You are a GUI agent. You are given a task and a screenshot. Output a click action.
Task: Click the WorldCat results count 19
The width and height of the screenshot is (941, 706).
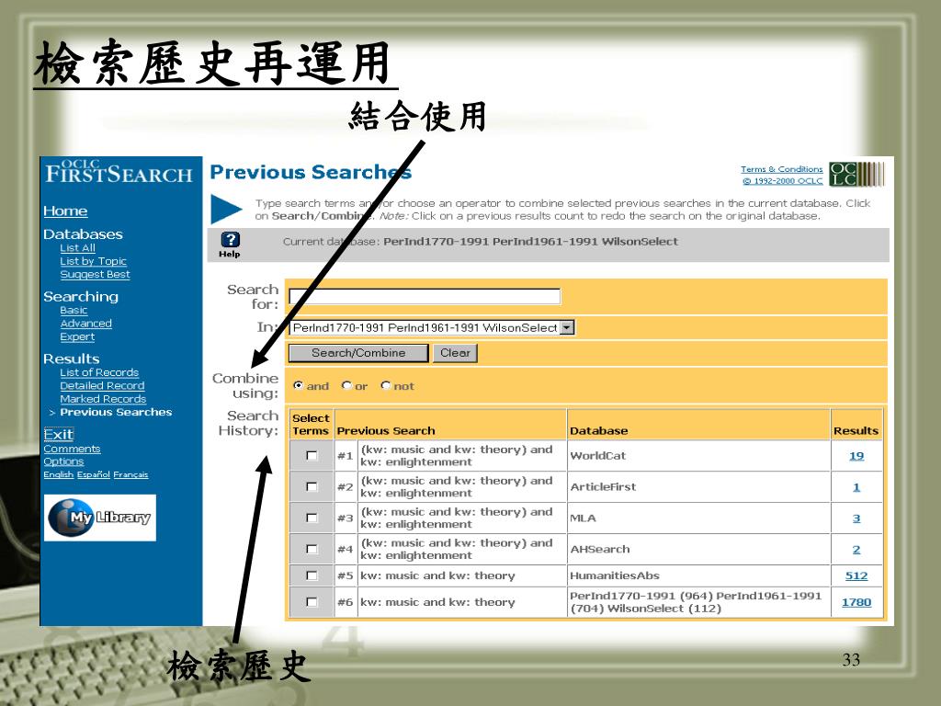[856, 456]
